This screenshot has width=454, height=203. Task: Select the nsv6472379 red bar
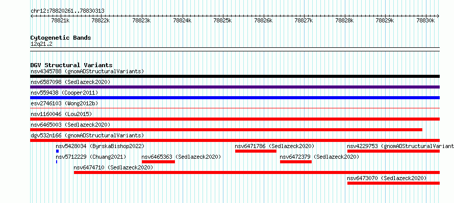[296, 162]
